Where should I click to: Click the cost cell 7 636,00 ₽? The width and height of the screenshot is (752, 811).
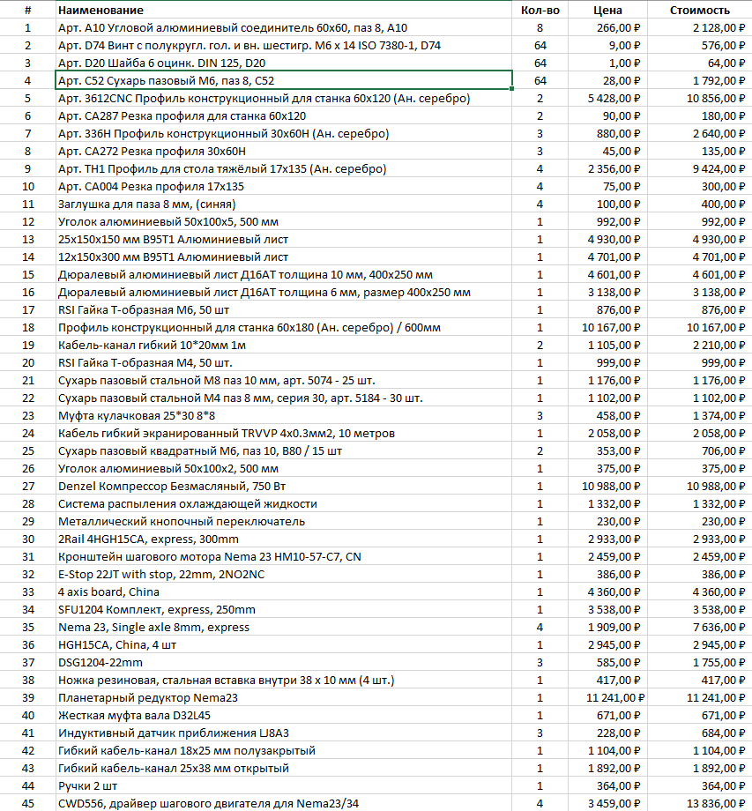(x=700, y=627)
